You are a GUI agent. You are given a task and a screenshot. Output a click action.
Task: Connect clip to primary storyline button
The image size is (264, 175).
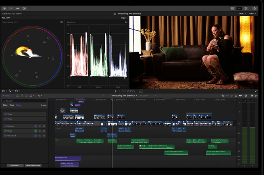[17, 96]
